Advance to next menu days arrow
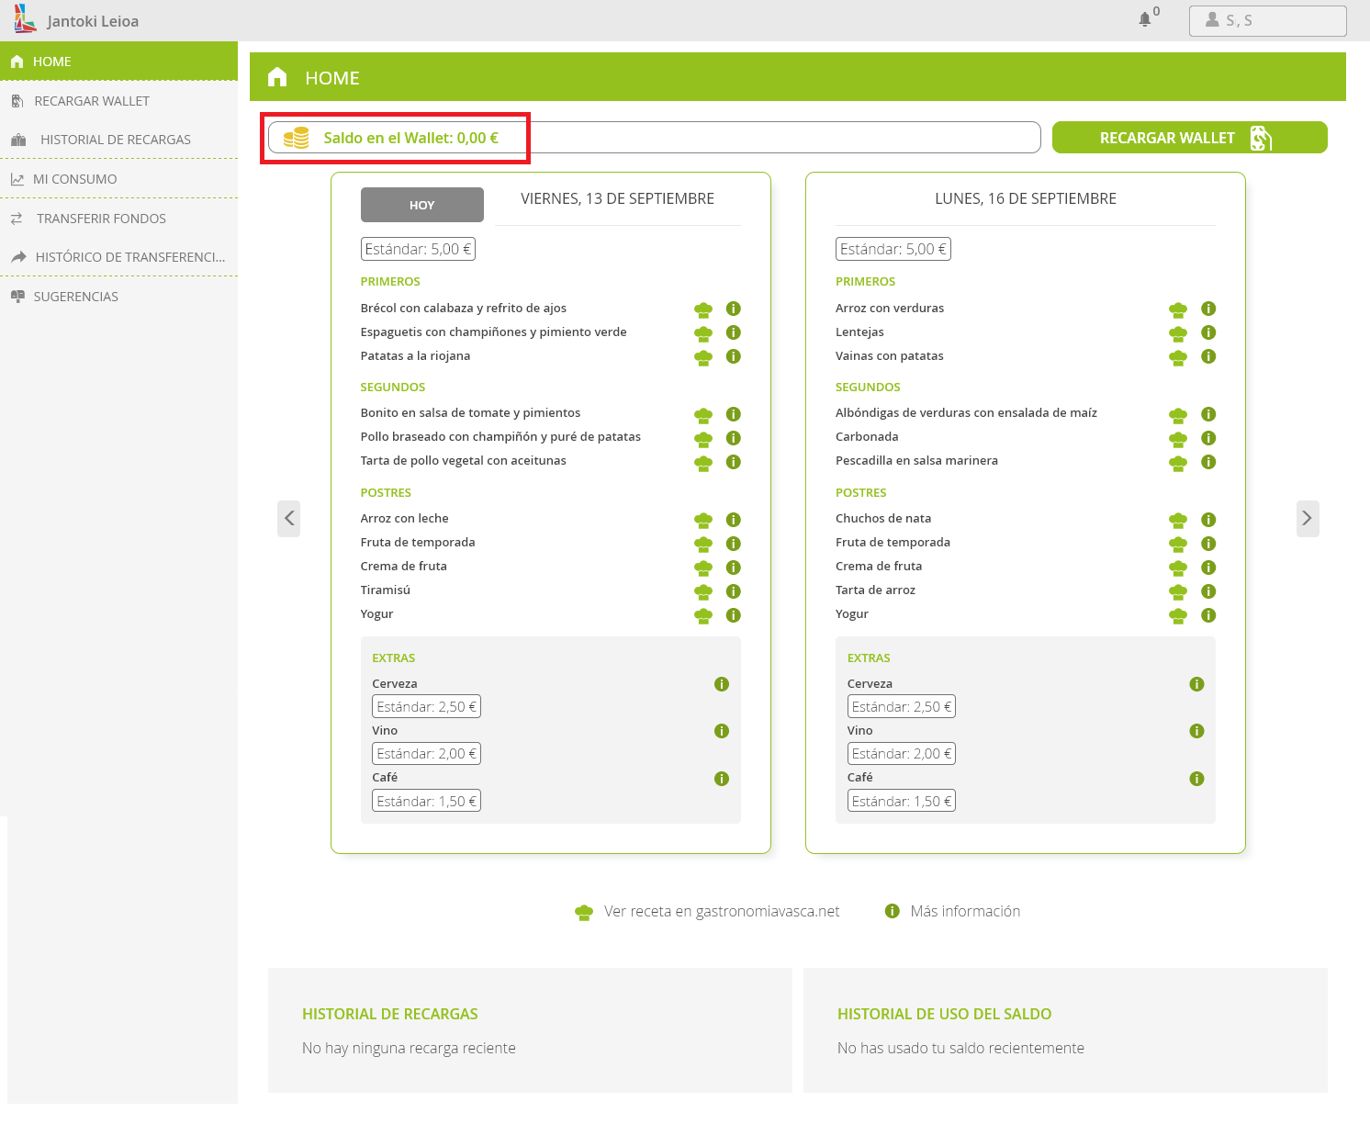This screenshot has height=1124, width=1370. (1307, 519)
